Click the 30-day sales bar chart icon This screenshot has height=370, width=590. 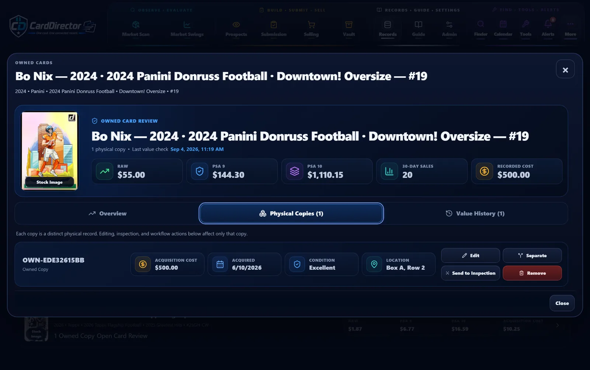(389, 171)
